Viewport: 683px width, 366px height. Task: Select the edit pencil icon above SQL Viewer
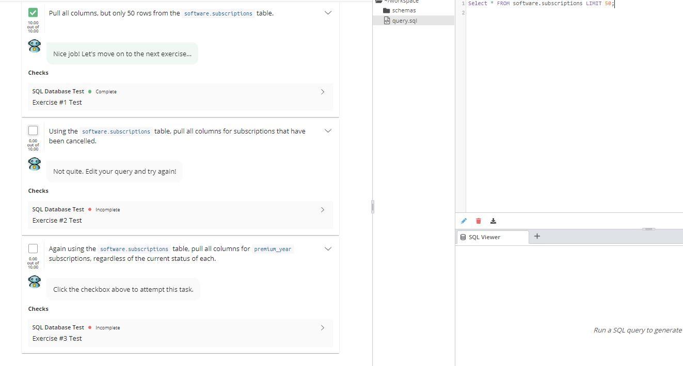click(x=464, y=221)
